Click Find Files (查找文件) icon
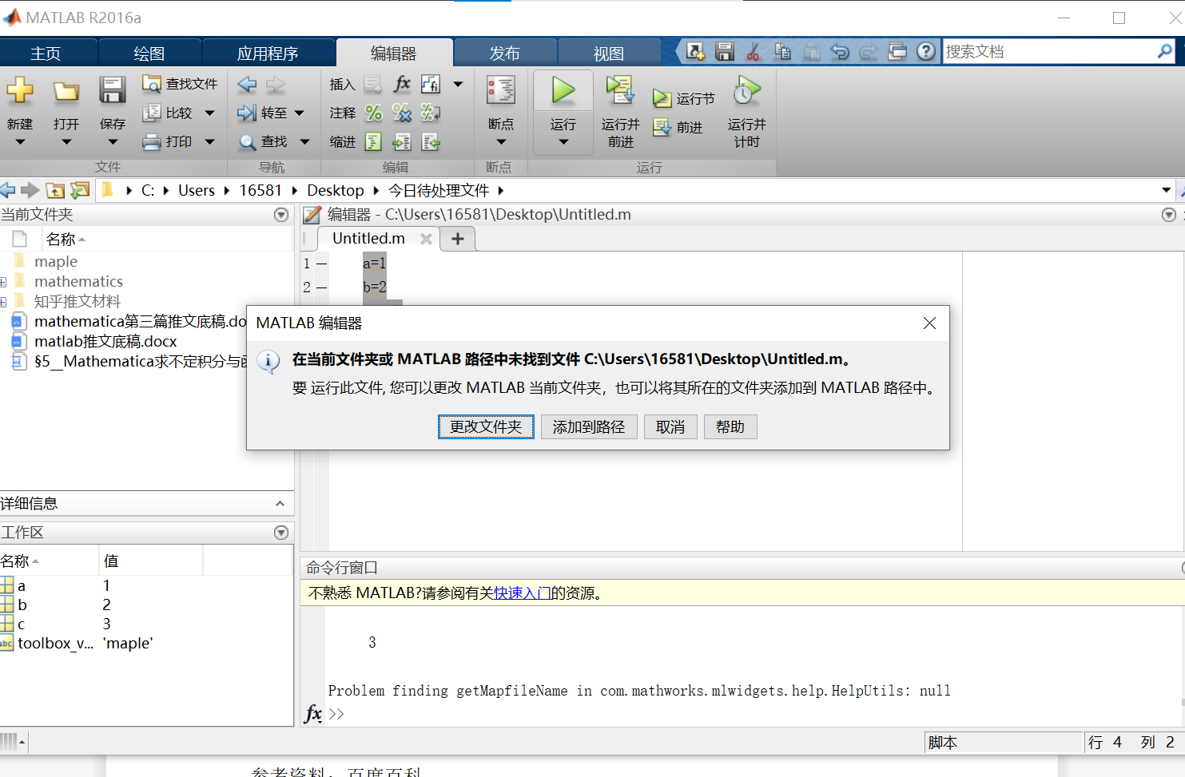Screen dimensions: 1185x777 coord(151,83)
